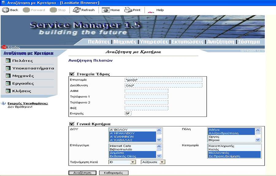Click search icon beside Πελάτες
This screenshot has width=276, height=176.
click(8, 61)
